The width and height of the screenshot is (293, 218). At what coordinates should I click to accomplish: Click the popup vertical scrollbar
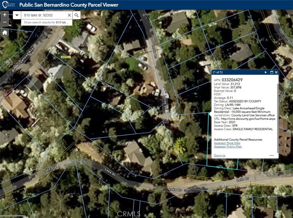278,118
